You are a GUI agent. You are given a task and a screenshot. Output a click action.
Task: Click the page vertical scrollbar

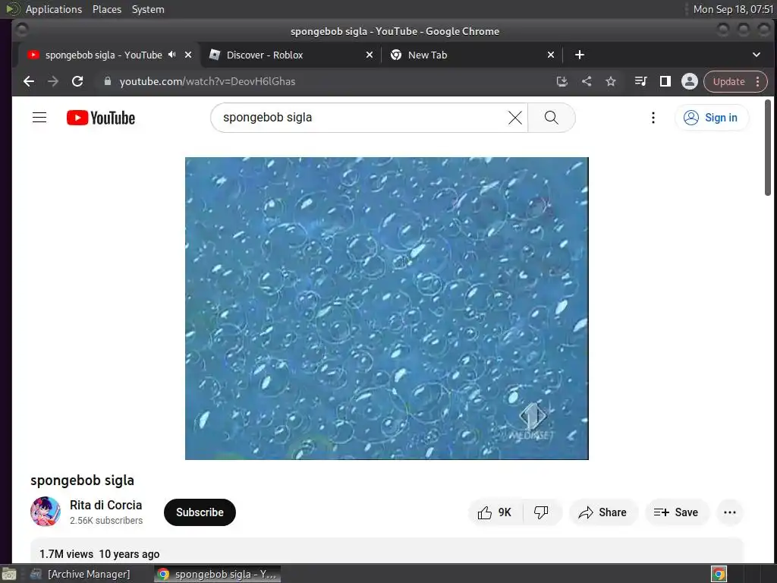(x=768, y=148)
